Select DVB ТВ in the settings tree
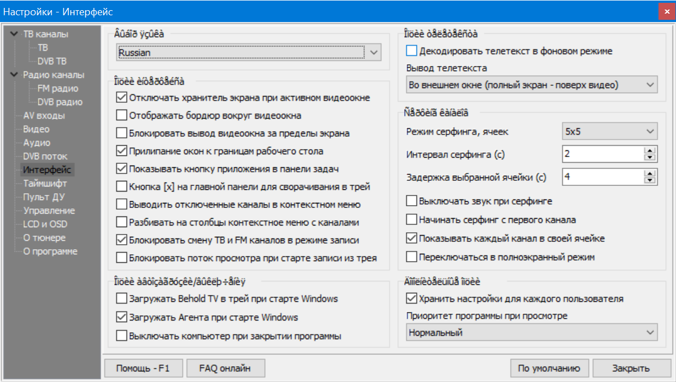The image size is (676, 382). point(51,61)
